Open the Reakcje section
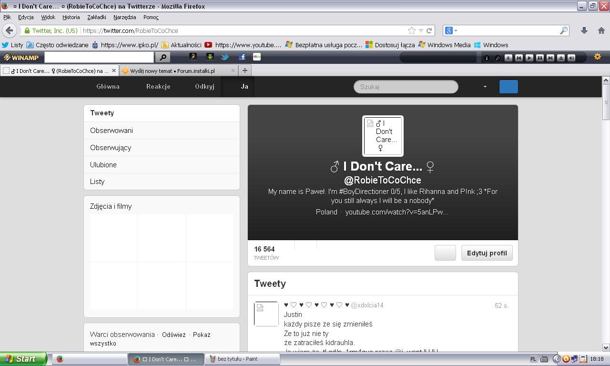The height and width of the screenshot is (366, 610). point(158,86)
